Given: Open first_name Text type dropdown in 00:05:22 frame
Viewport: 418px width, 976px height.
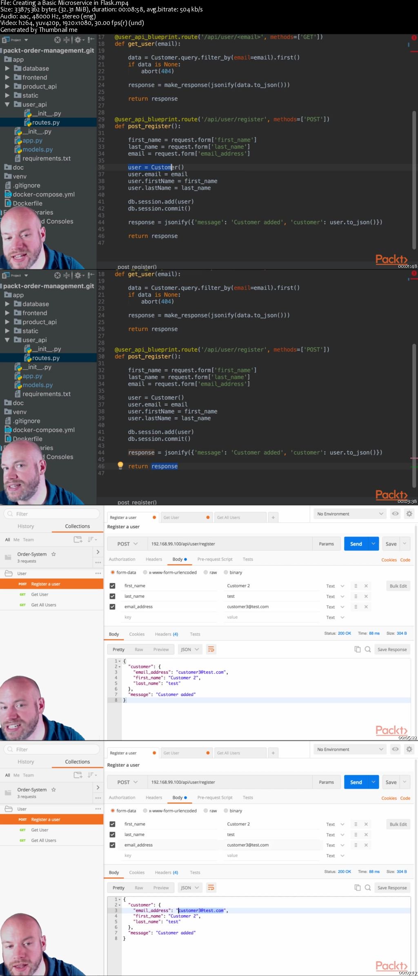Looking at the screenshot, I should pos(336,586).
